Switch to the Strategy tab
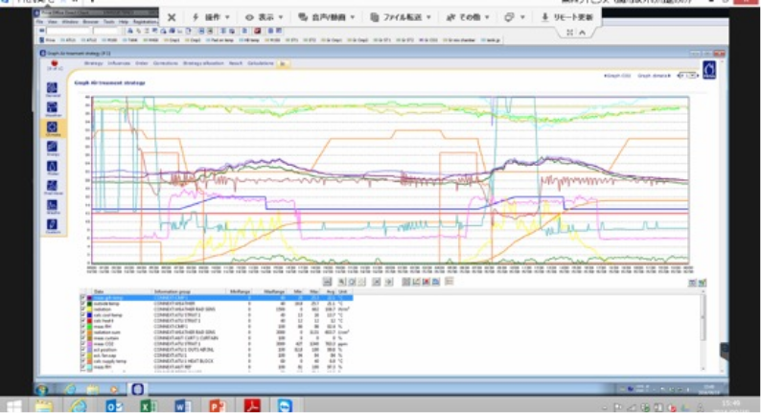Viewport: 761px width, 413px height. point(93,63)
